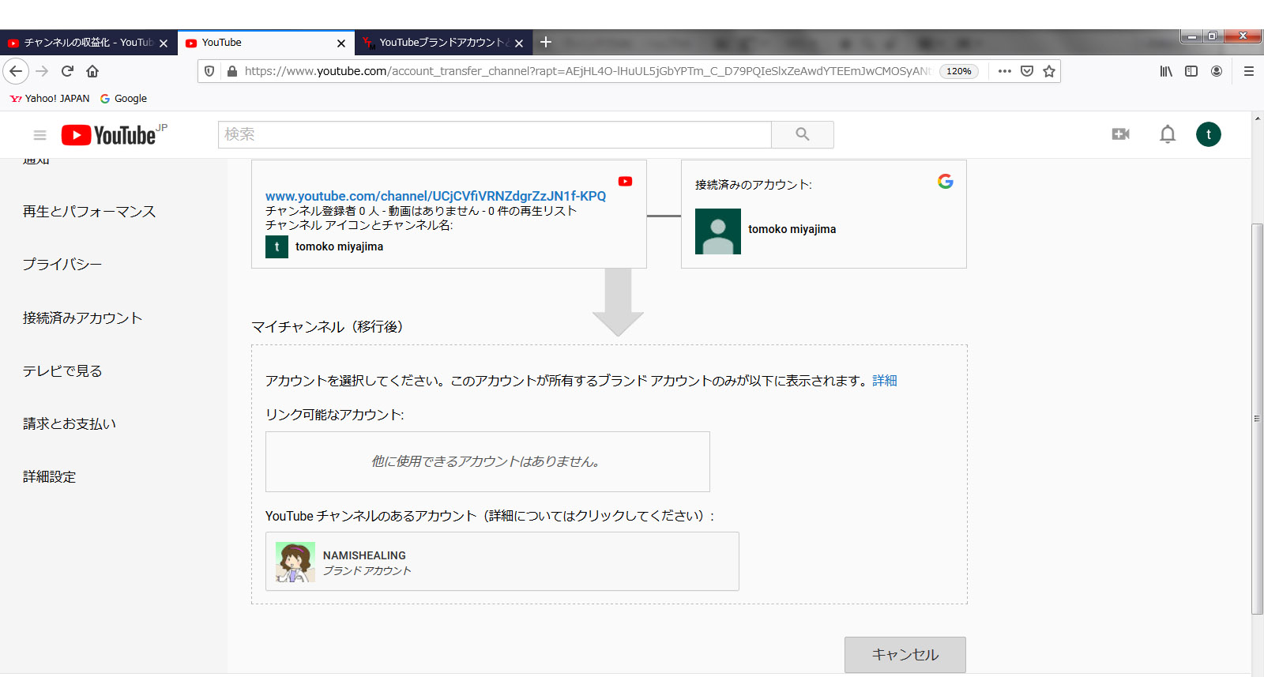This screenshot has height=677, width=1264.
Task: Toggle the YouTube guide menu
Action: (x=39, y=135)
